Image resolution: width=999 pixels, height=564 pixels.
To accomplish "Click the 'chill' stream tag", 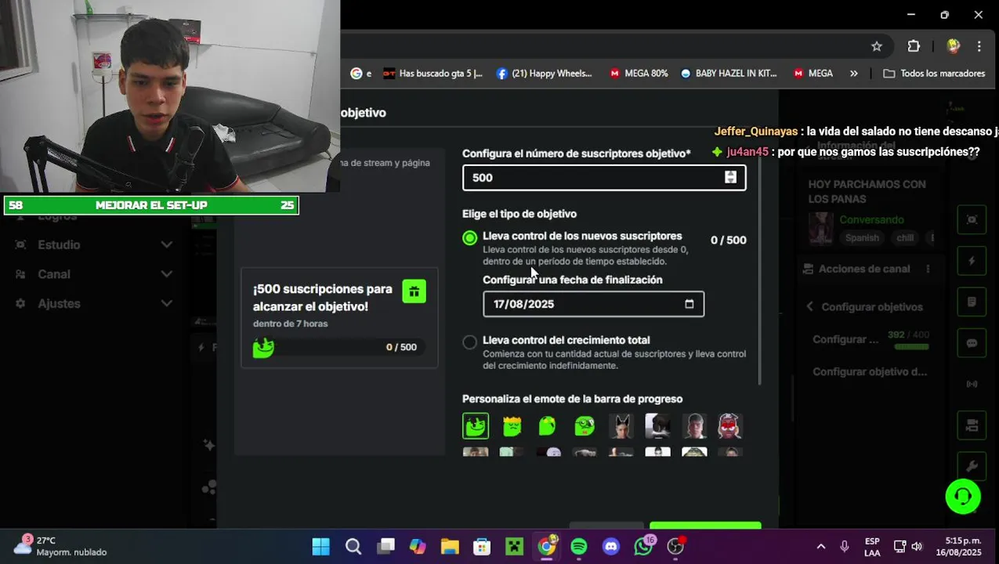I will point(905,238).
